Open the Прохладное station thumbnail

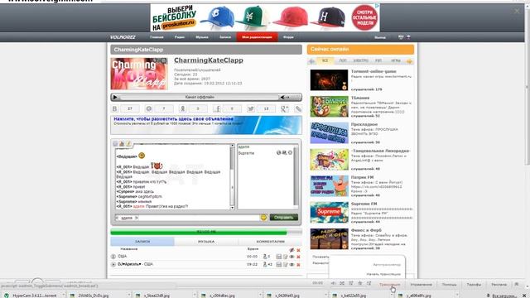tap(329, 132)
